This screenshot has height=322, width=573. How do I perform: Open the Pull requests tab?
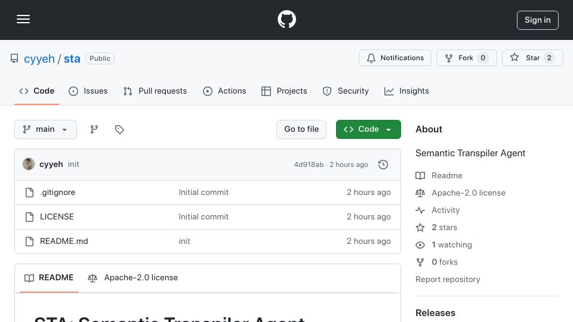pos(155,91)
